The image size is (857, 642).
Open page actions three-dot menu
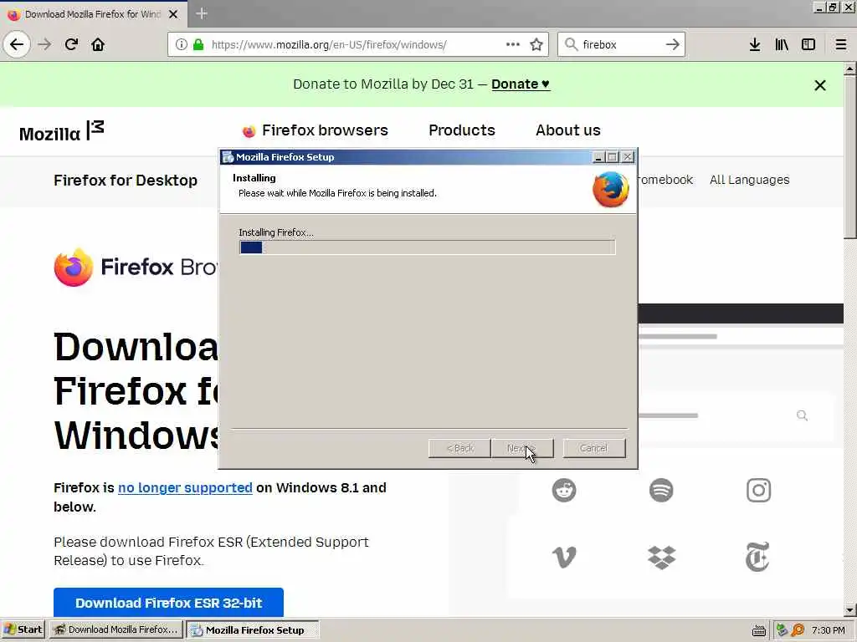pyautogui.click(x=513, y=44)
